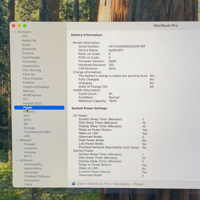Click the Cell Revision value 3b1d
The width and height of the screenshot is (200, 200).
(x=112, y=69)
